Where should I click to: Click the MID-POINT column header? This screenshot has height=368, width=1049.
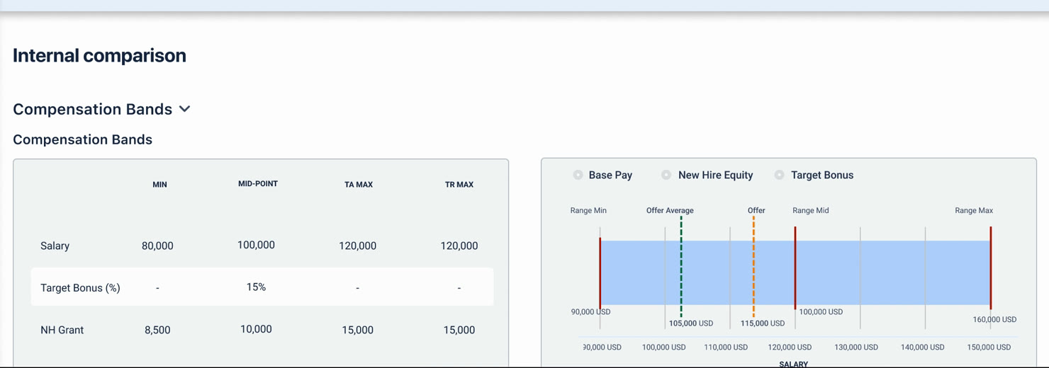258,184
